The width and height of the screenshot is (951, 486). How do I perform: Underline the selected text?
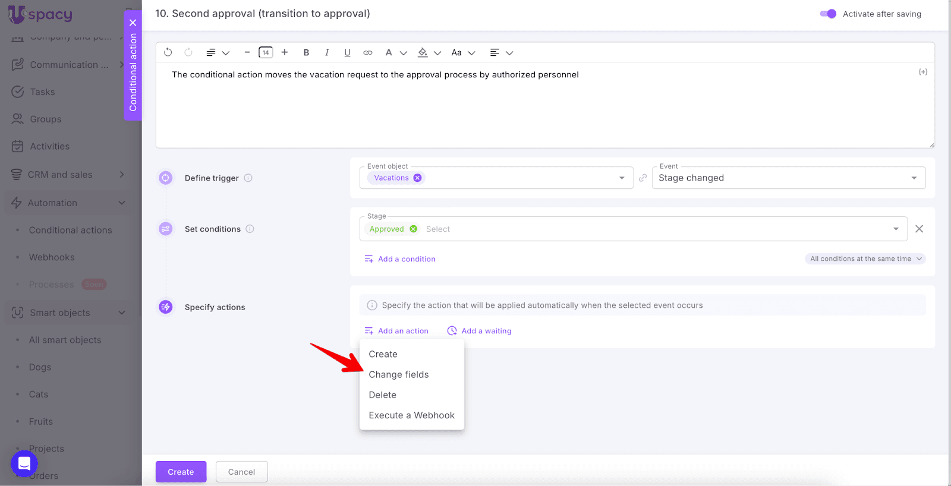click(347, 52)
